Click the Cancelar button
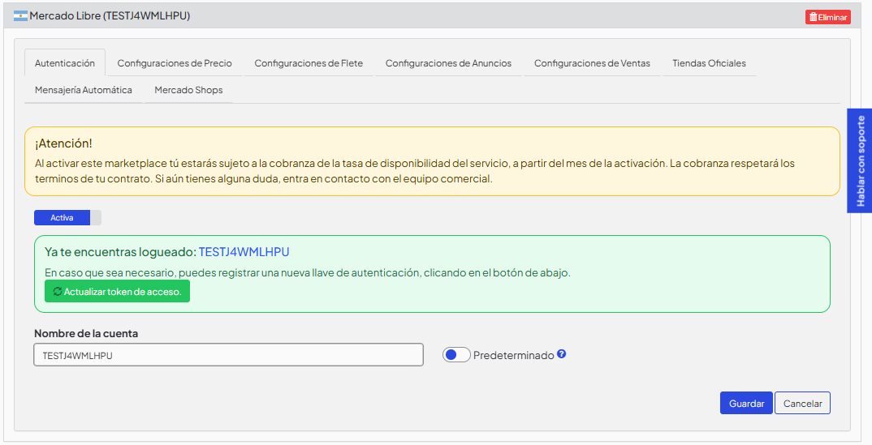The image size is (872, 445). [802, 404]
